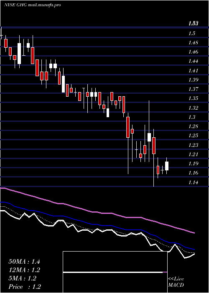The height and width of the screenshot is (293, 209).
Task: Click the 1.5 price axis label
Action: (x=192, y=33)
